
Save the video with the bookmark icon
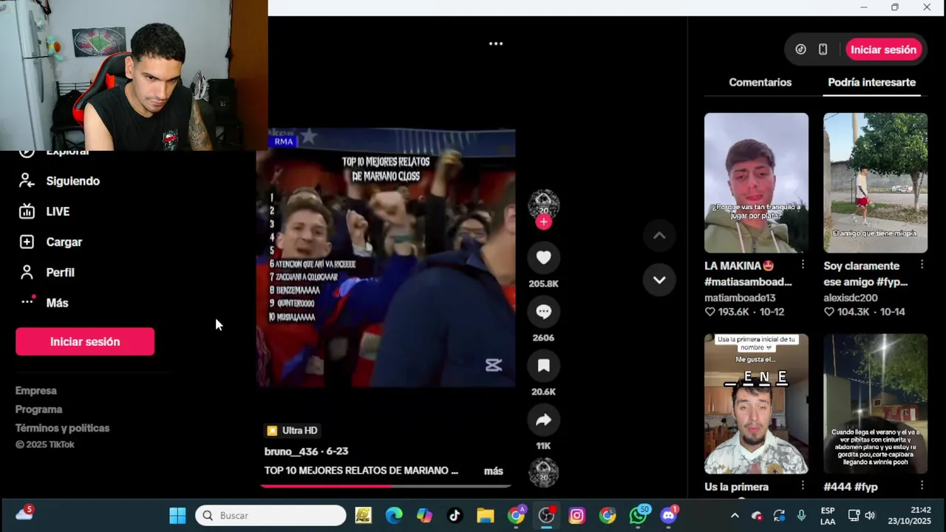tap(543, 365)
